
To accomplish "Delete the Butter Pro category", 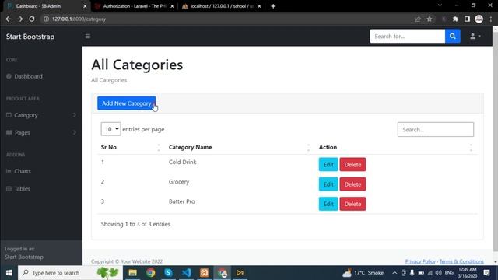I will pos(352,204).
